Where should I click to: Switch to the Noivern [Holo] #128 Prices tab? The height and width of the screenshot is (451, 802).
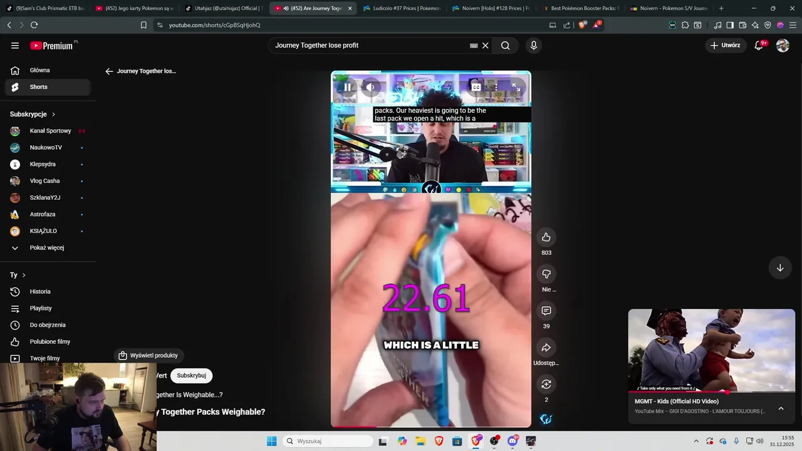pyautogui.click(x=490, y=8)
